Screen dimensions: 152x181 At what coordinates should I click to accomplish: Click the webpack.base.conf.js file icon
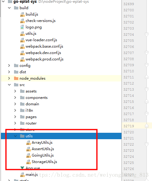click(22, 46)
